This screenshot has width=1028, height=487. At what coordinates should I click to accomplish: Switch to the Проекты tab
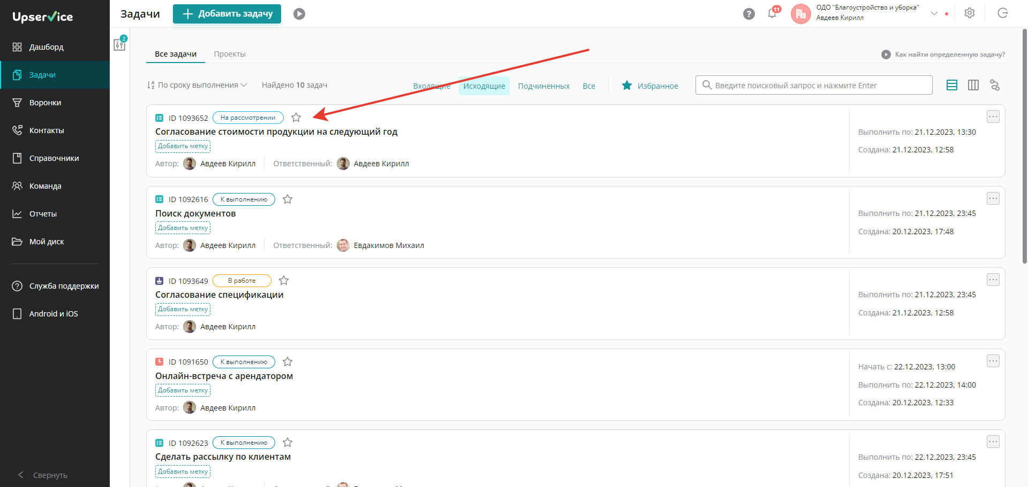click(x=230, y=54)
